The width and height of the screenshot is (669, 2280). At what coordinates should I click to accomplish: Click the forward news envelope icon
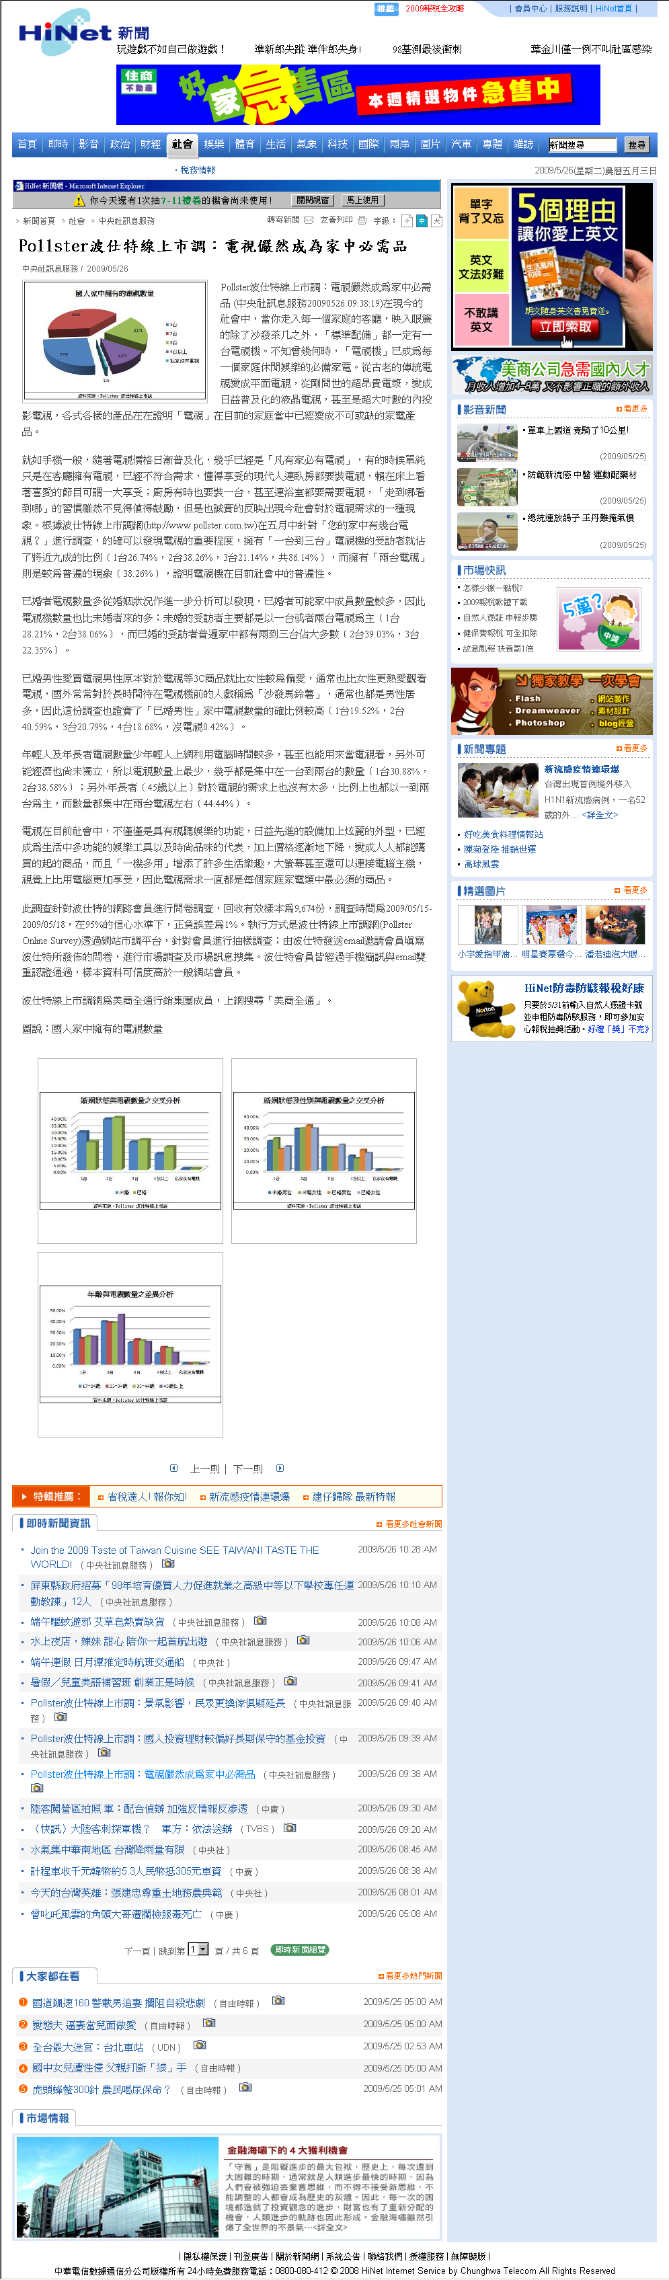point(308,221)
